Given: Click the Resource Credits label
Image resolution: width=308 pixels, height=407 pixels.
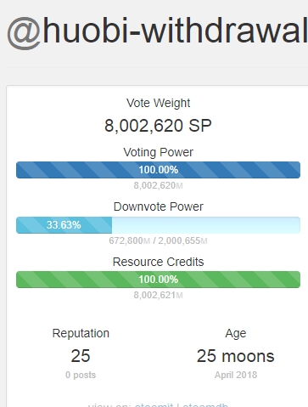Looking at the screenshot, I should tap(158, 262).
